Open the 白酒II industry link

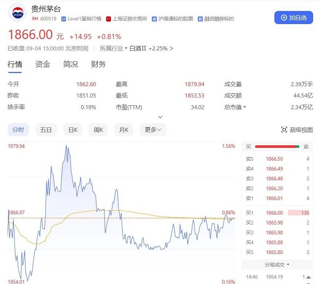point(138,49)
